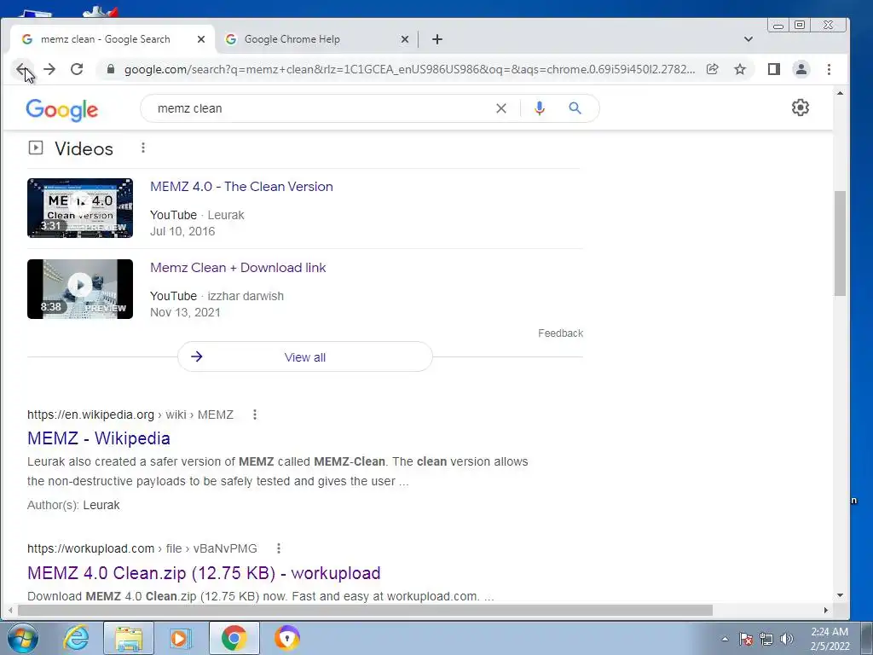Close the memz clean search tab
The image size is (873, 655).
click(x=201, y=39)
